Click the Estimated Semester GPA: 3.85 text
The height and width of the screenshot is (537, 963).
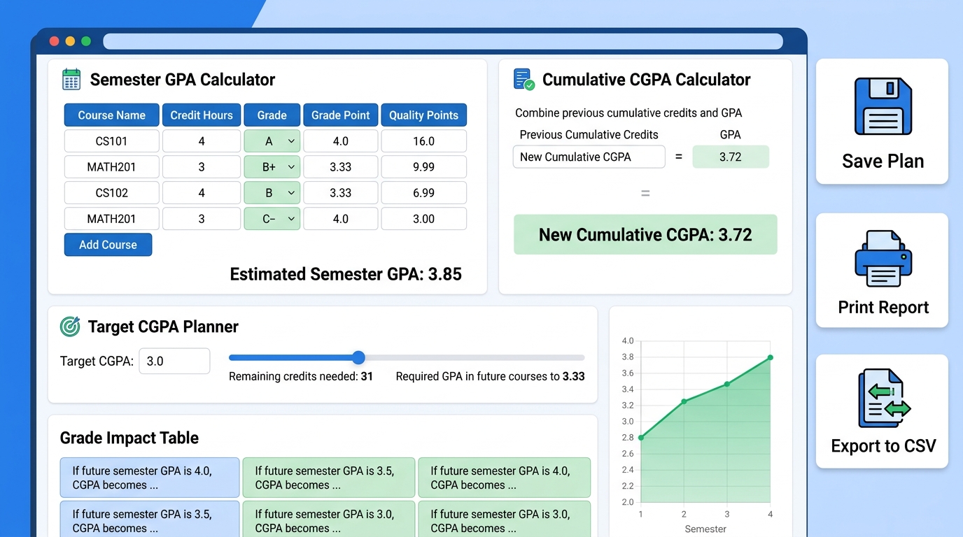[x=346, y=274]
